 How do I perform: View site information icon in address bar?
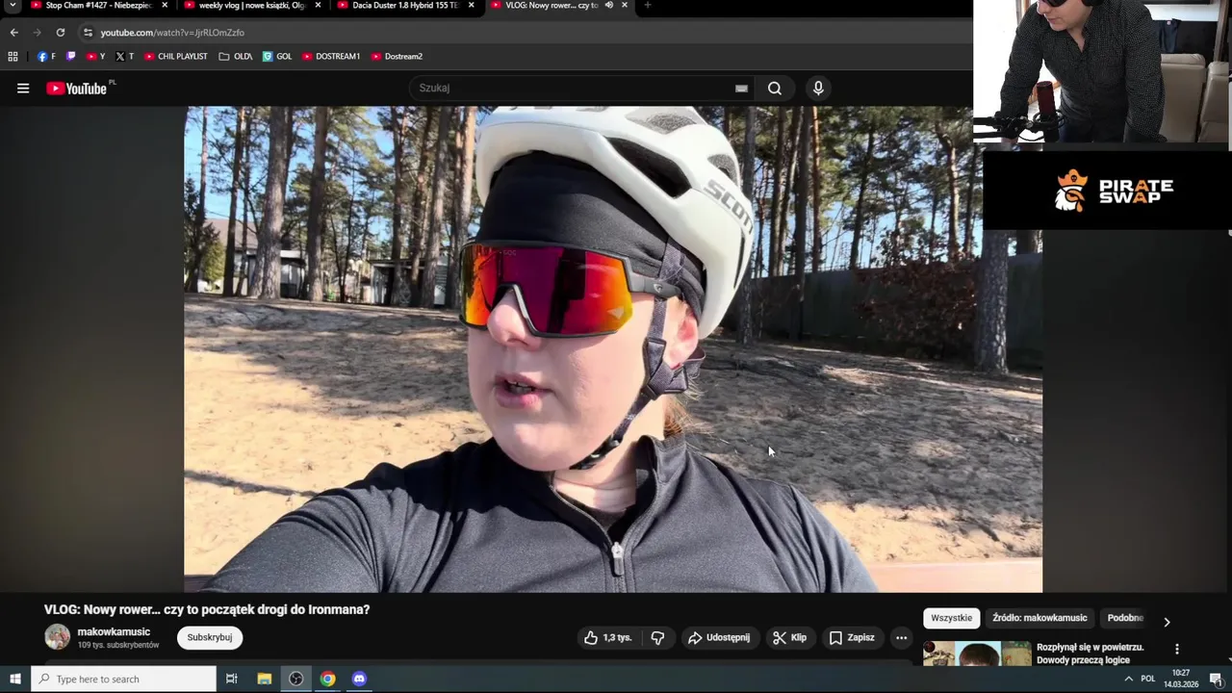[88, 33]
